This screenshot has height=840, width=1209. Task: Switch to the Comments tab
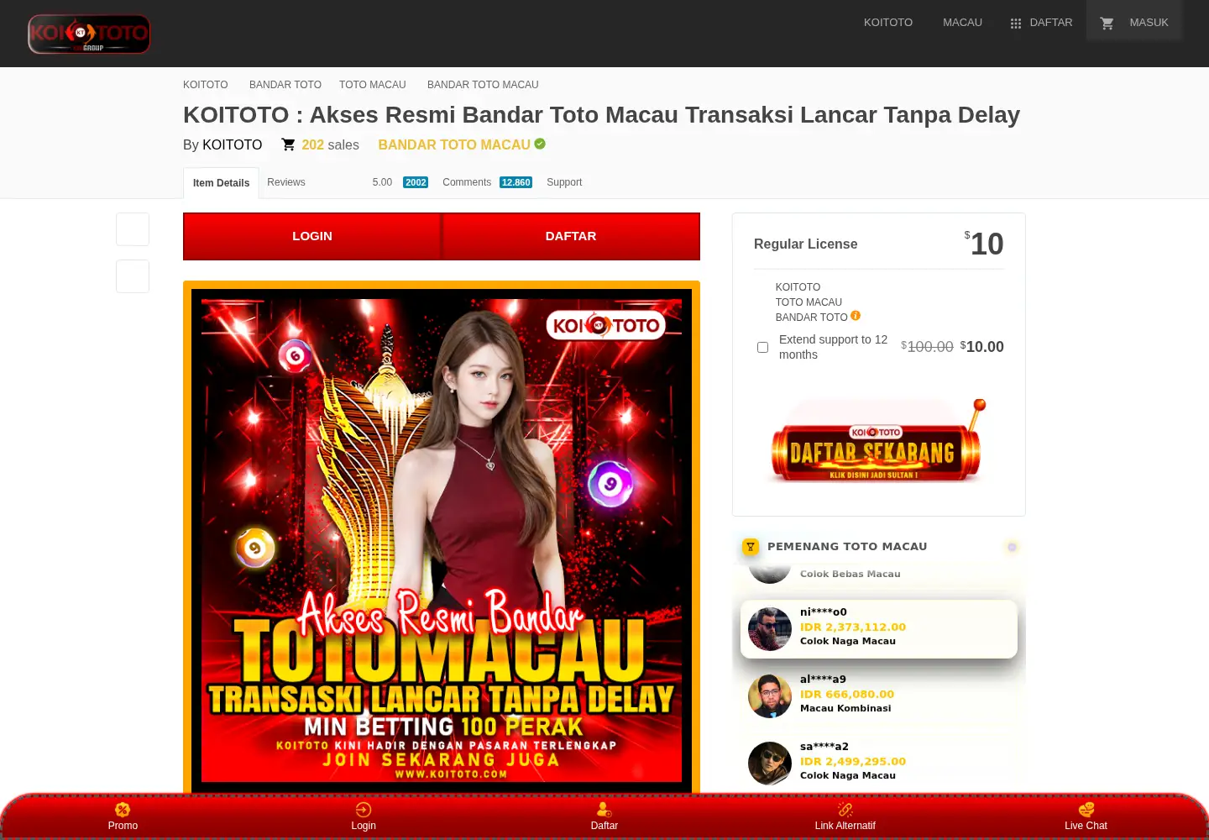[467, 182]
